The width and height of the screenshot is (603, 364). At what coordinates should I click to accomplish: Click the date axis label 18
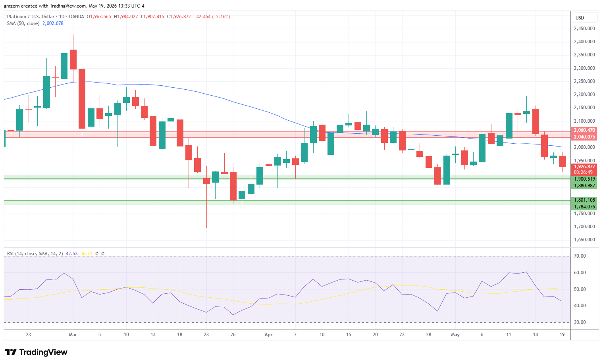(x=179, y=335)
